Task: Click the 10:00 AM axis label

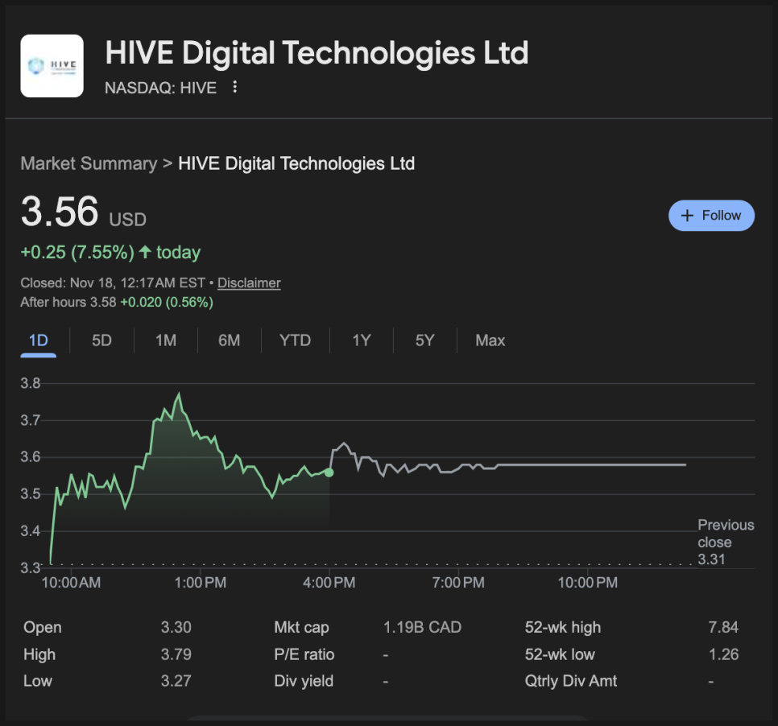Action: [x=71, y=582]
